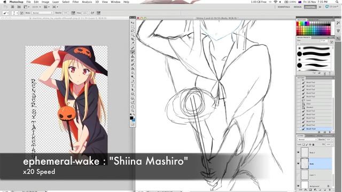Select the Lasso tool in toolbox

(133, 31)
